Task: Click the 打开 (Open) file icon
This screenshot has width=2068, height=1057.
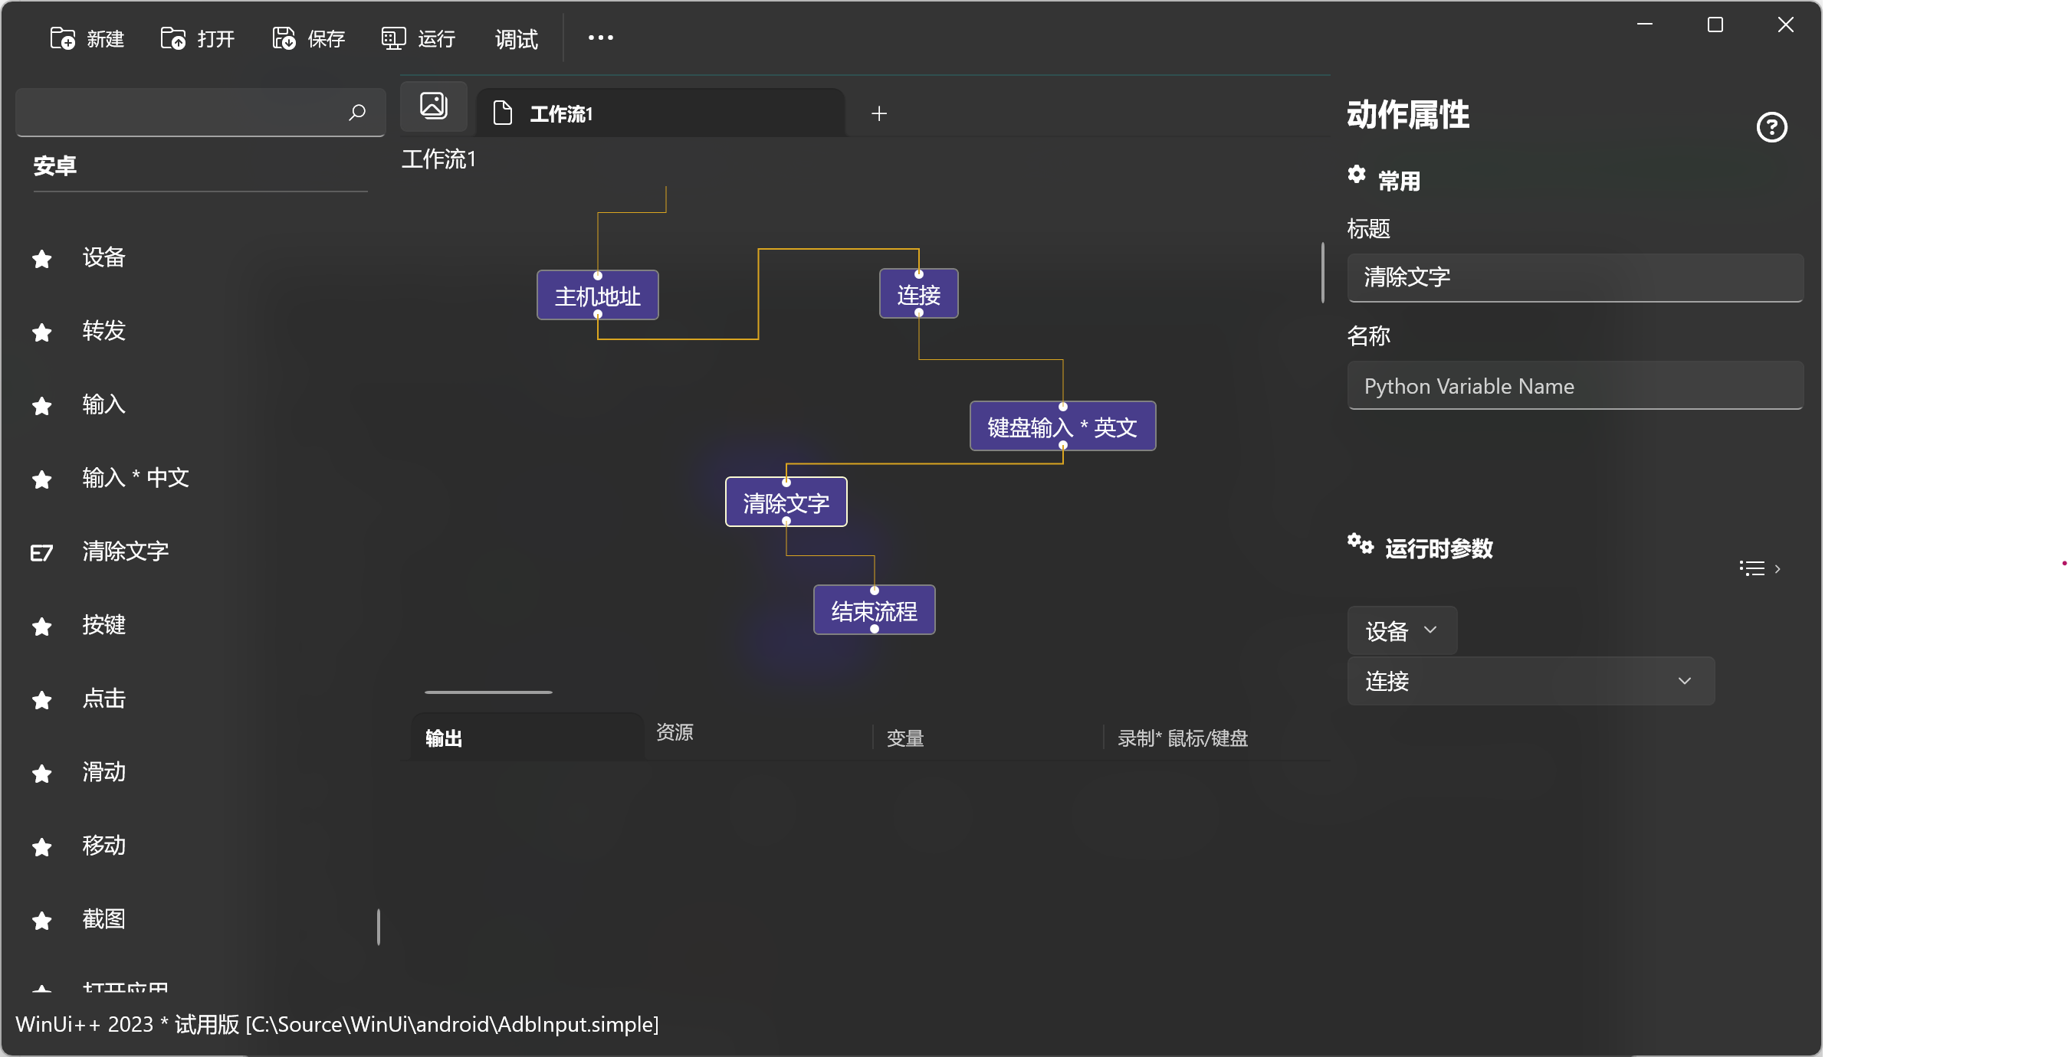Action: pyautogui.click(x=172, y=38)
